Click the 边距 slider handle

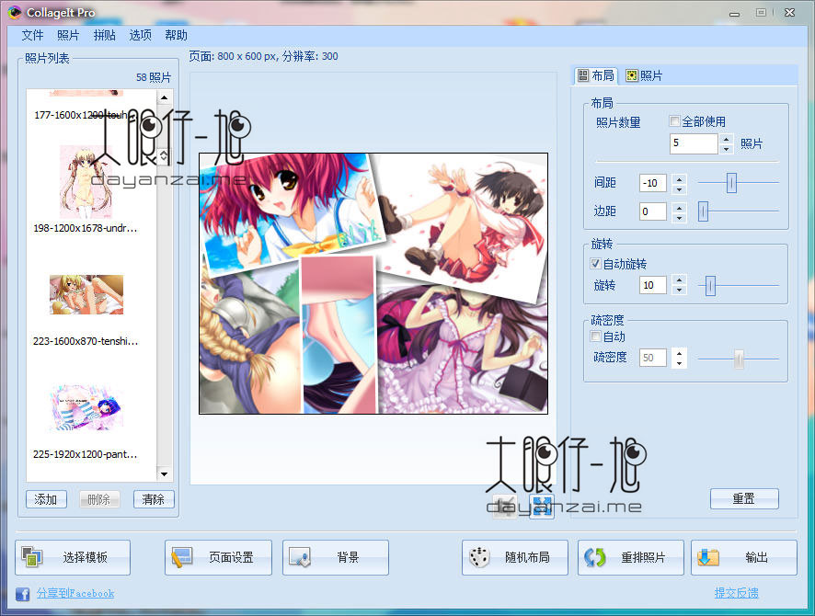703,211
